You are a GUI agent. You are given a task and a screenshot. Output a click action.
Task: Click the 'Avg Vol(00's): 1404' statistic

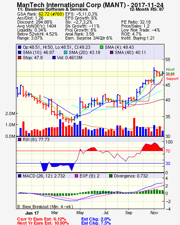click(37, 26)
